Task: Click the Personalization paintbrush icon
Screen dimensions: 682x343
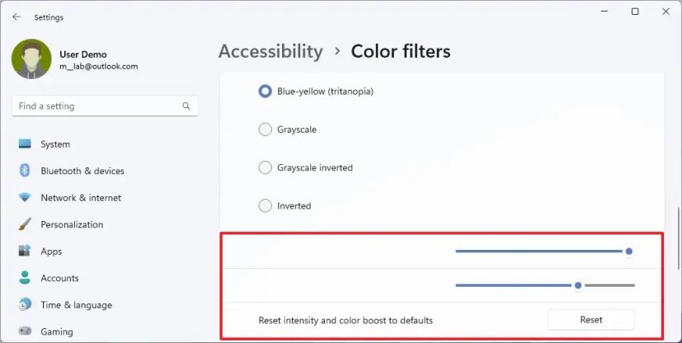Action: [x=25, y=224]
